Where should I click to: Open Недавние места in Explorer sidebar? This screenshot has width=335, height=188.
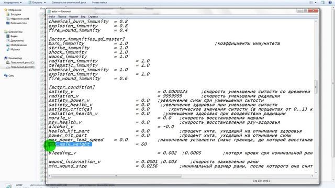pyautogui.click(x=20, y=19)
